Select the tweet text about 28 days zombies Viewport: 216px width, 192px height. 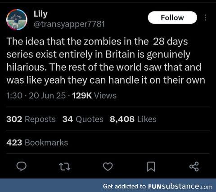[x=106, y=61]
